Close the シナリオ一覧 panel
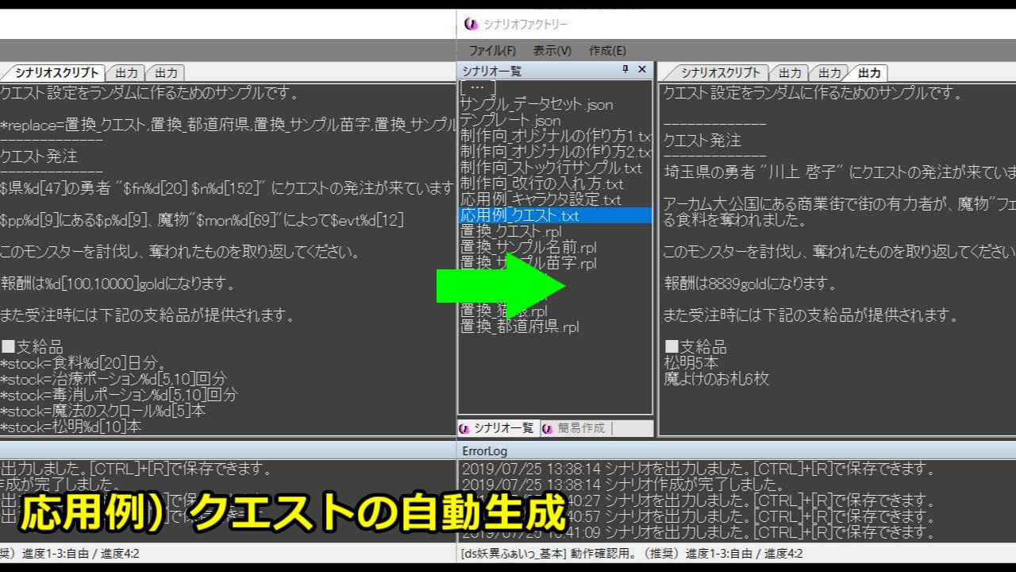 [x=642, y=70]
